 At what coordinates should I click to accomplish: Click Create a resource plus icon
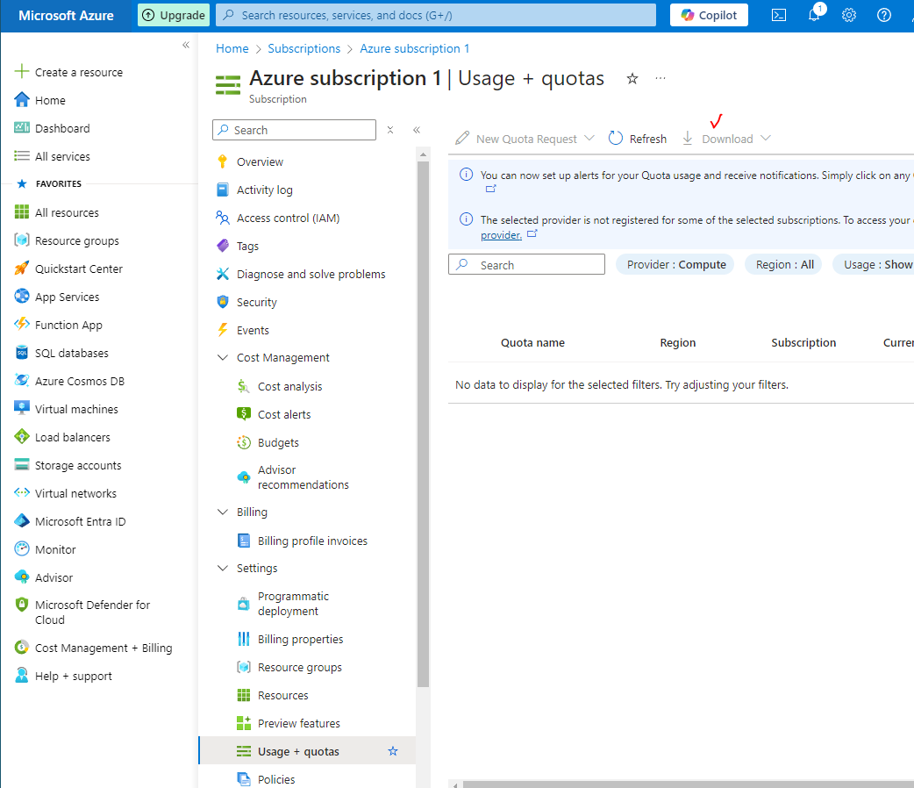pos(22,72)
